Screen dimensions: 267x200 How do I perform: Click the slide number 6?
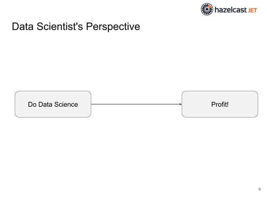tap(259, 189)
